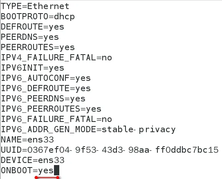Click the dhcp value in BOOTPROTO
The height and width of the screenshot is (179, 222).
pos(64,17)
